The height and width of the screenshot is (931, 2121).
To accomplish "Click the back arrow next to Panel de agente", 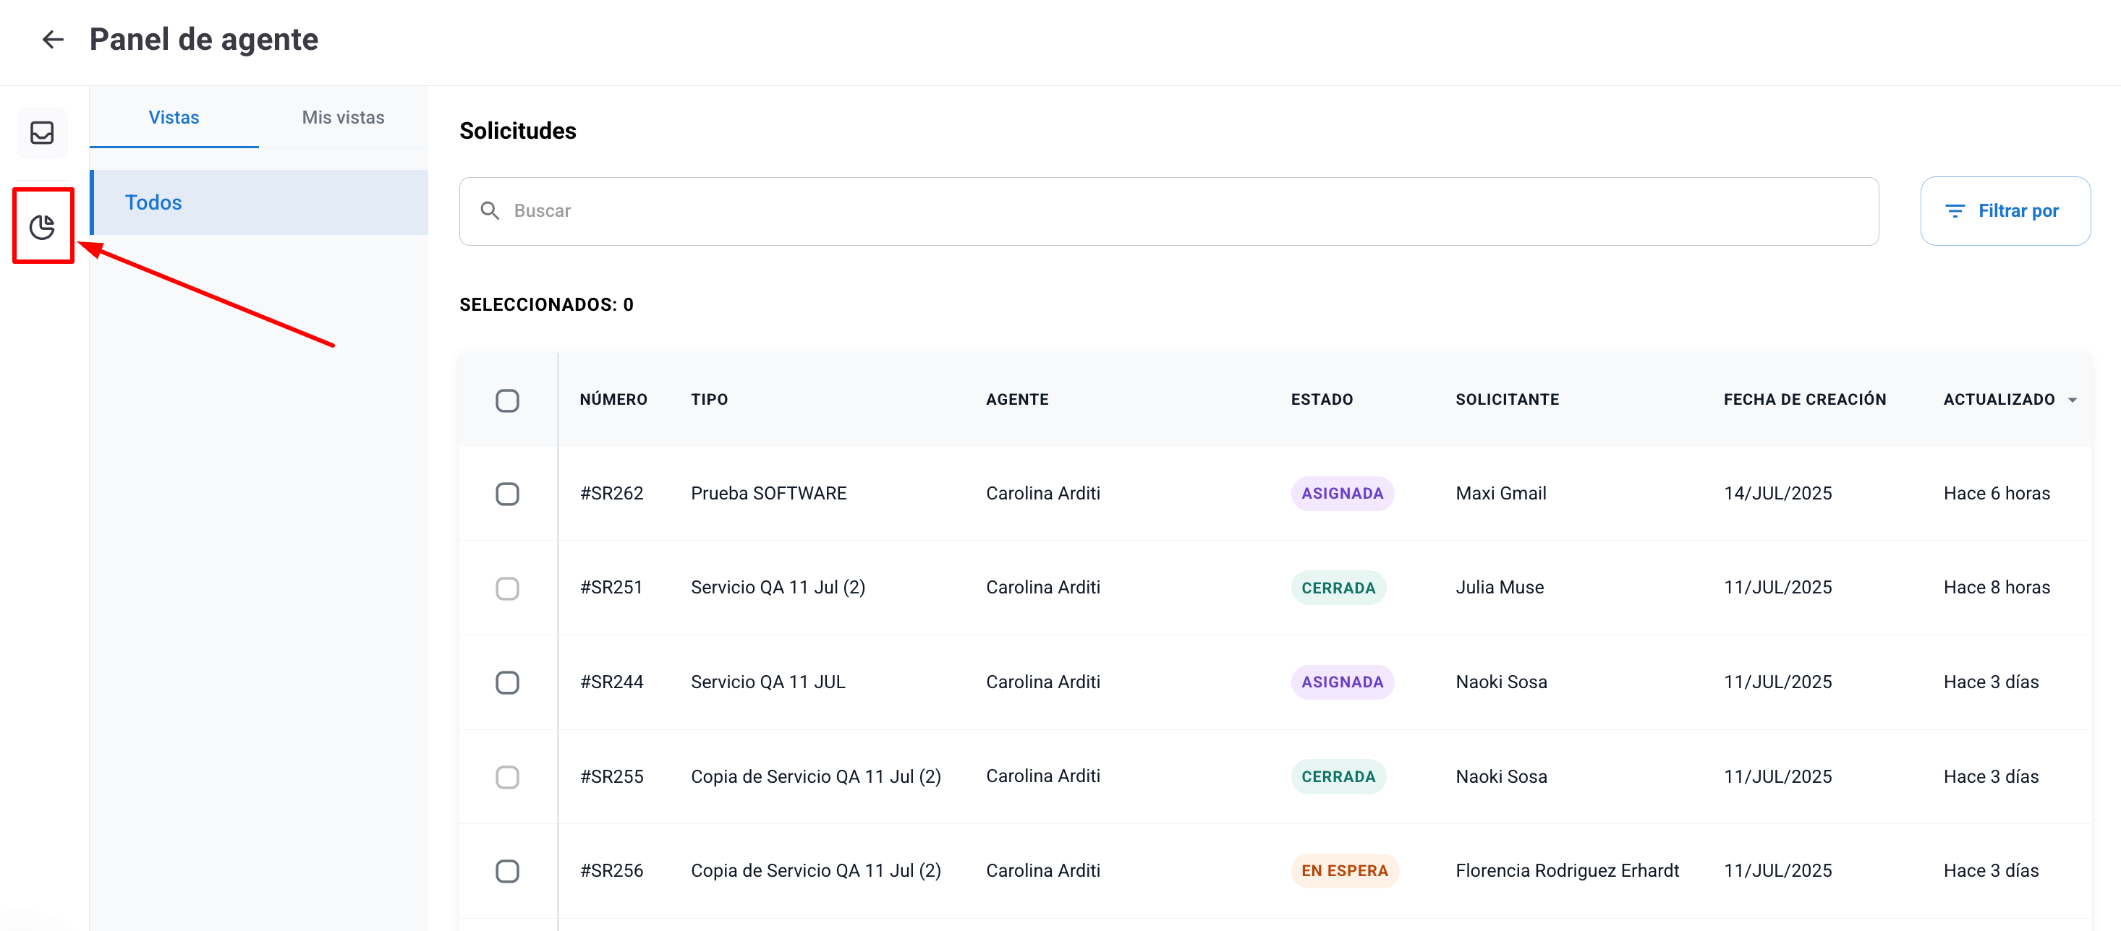I will [x=53, y=40].
